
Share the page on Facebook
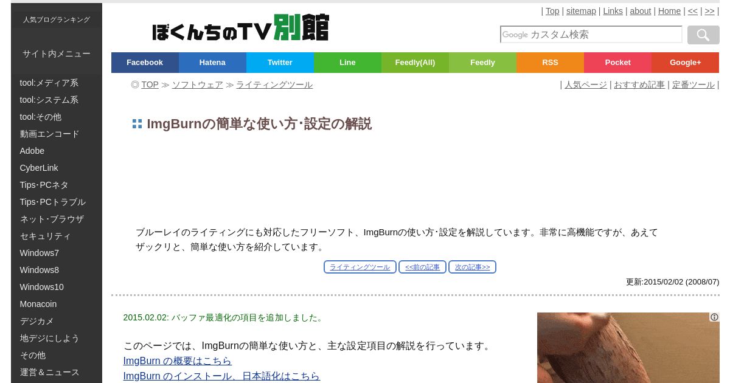coord(145,63)
